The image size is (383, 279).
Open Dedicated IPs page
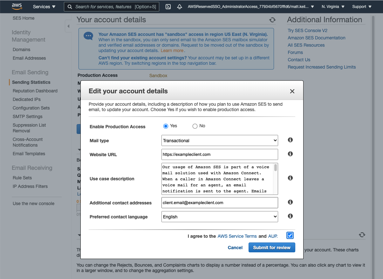coord(27,99)
